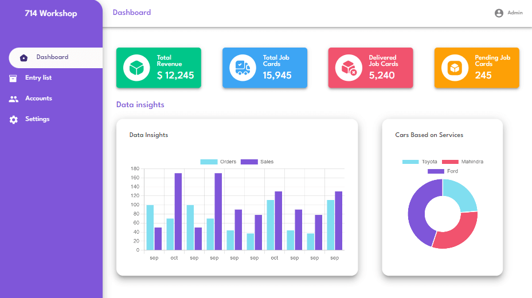532x298 pixels.
Task: Hide Mahindra series via legend swatch
Action: pyautogui.click(x=450, y=162)
